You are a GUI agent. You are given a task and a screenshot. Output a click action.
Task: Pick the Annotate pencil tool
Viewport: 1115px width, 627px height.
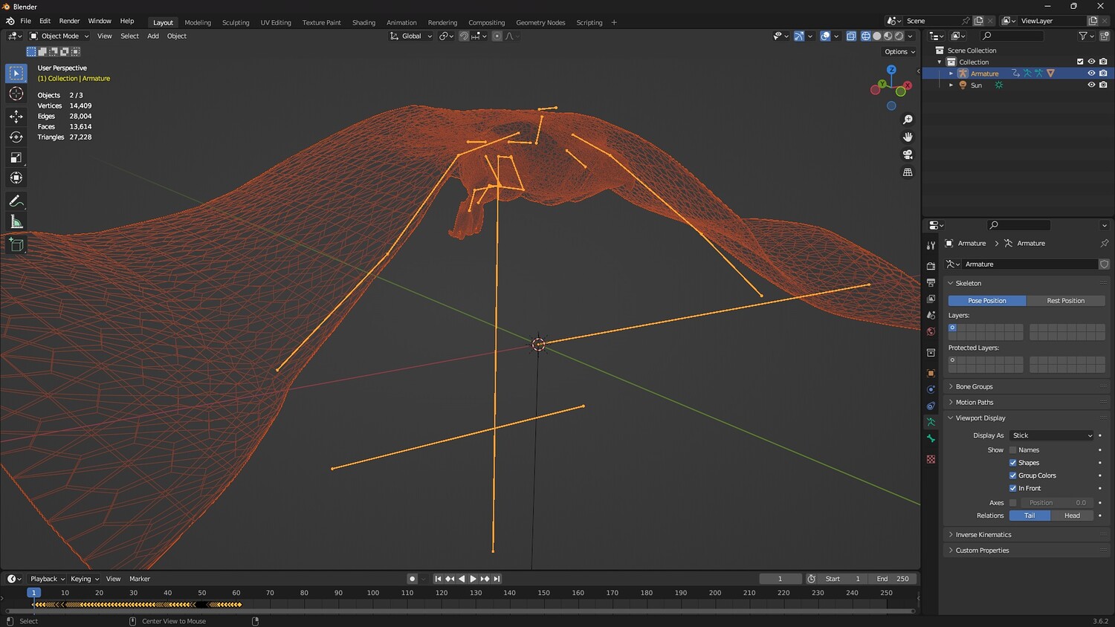point(16,201)
